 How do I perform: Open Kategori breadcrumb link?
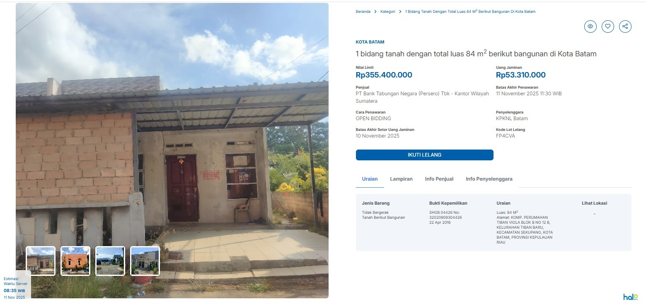point(387,12)
